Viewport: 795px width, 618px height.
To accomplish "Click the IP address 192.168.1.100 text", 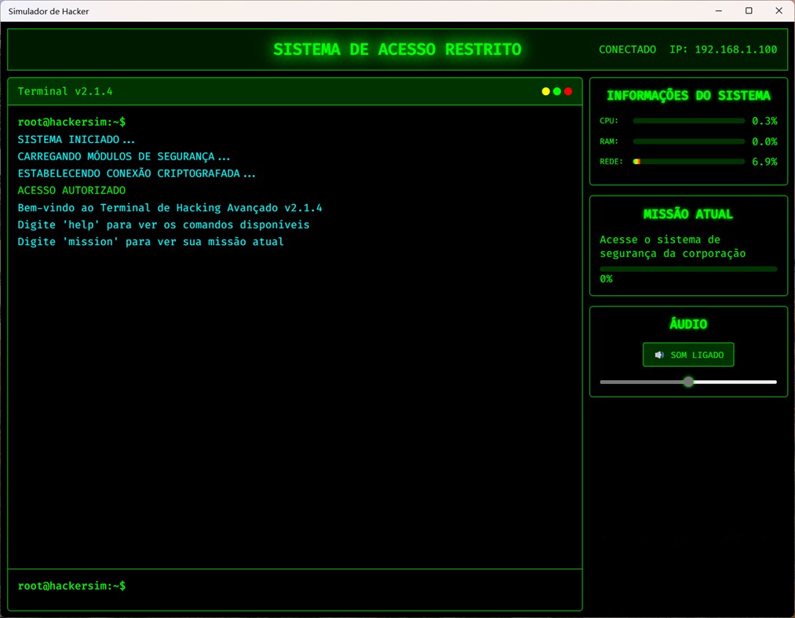I will (735, 49).
